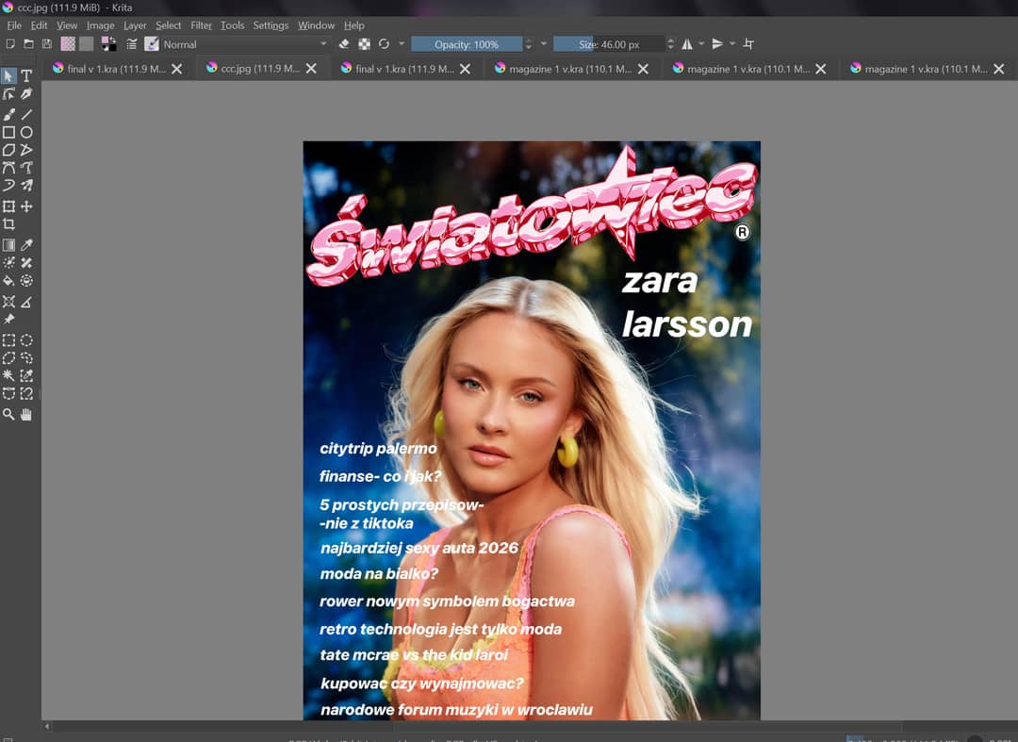
Task: Open the Fill Patterns swatch
Action: (x=87, y=44)
